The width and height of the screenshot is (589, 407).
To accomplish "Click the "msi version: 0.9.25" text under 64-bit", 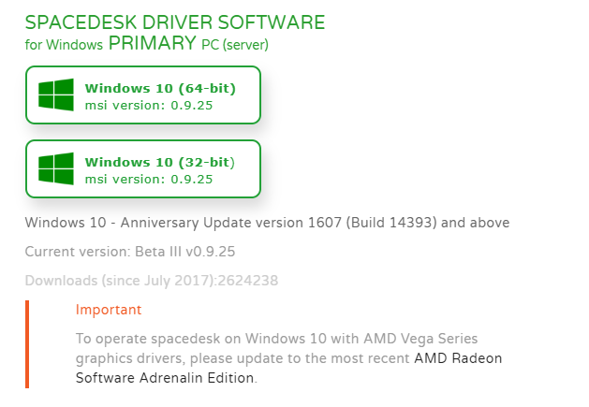I will click(149, 106).
